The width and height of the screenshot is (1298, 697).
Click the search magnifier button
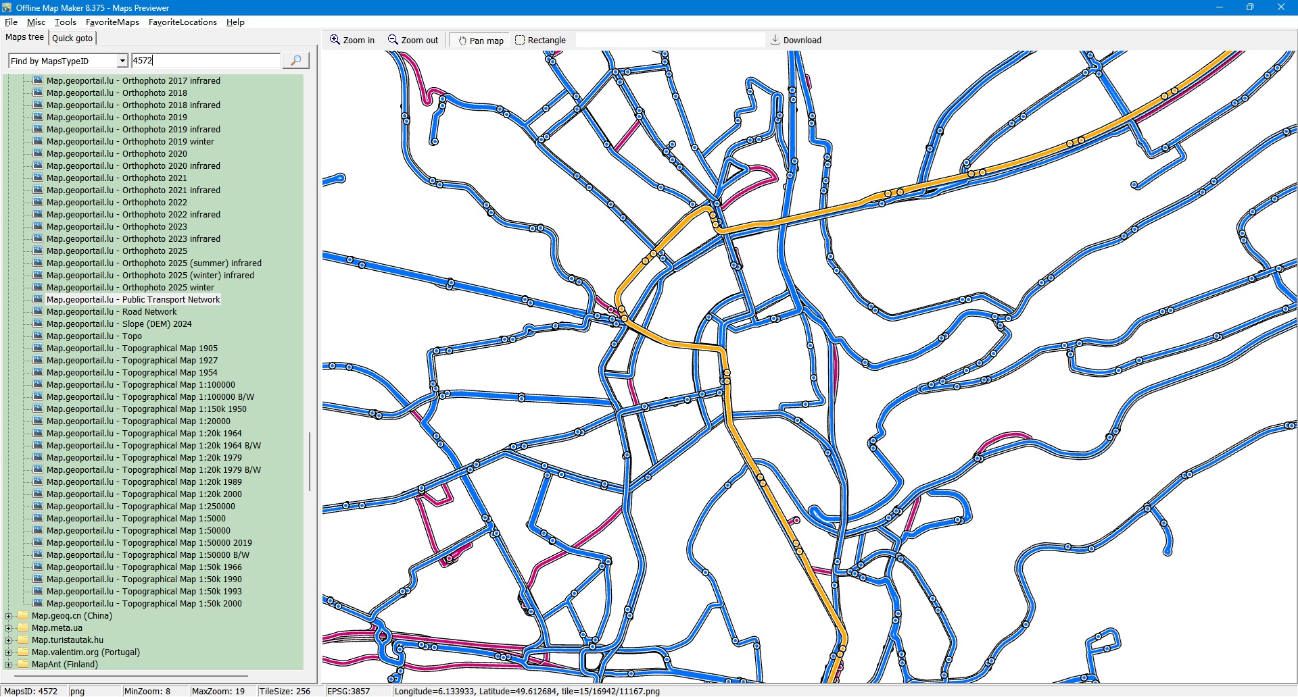tap(295, 61)
